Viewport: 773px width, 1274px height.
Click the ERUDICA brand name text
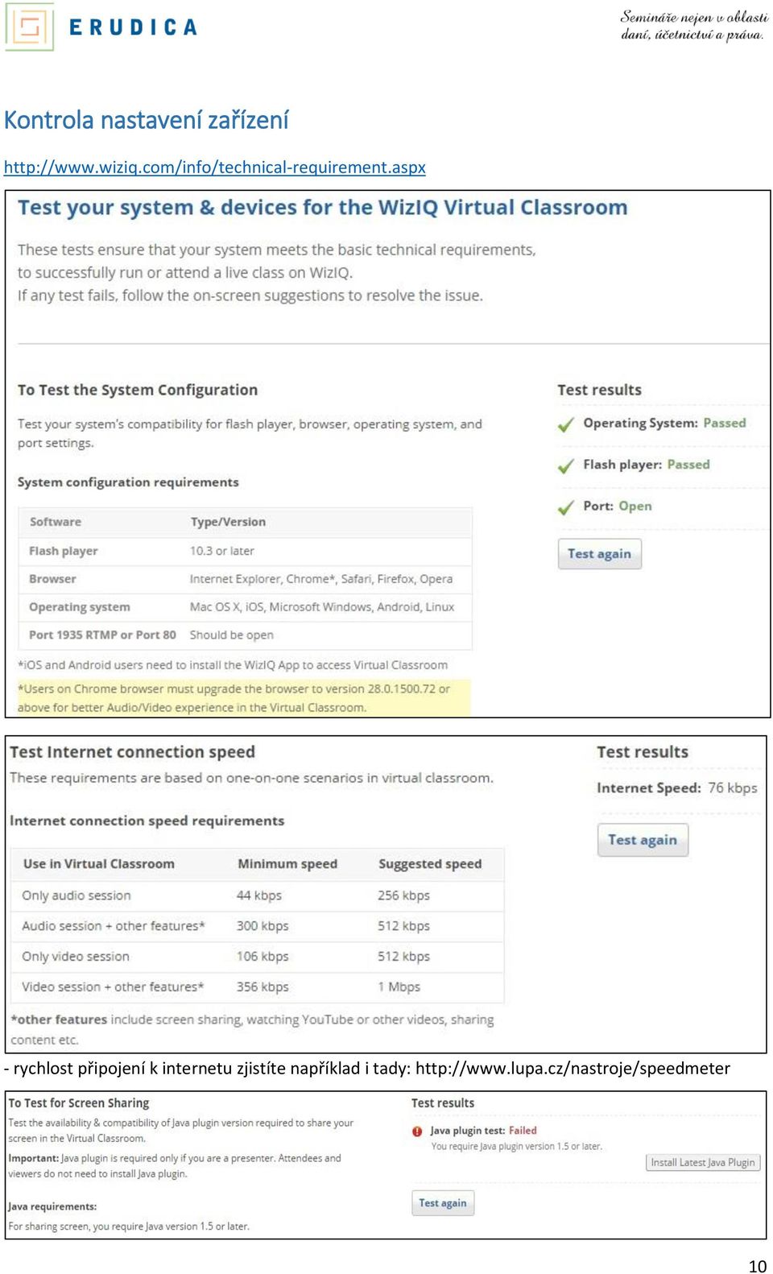click(x=133, y=27)
